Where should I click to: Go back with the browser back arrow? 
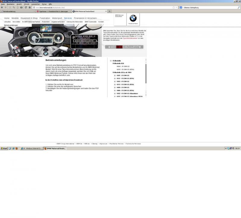pos(2,7)
